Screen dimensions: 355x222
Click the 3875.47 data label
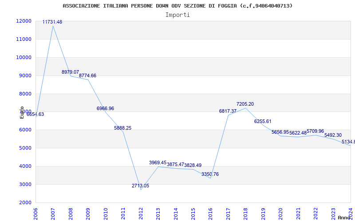pyautogui.click(x=175, y=164)
